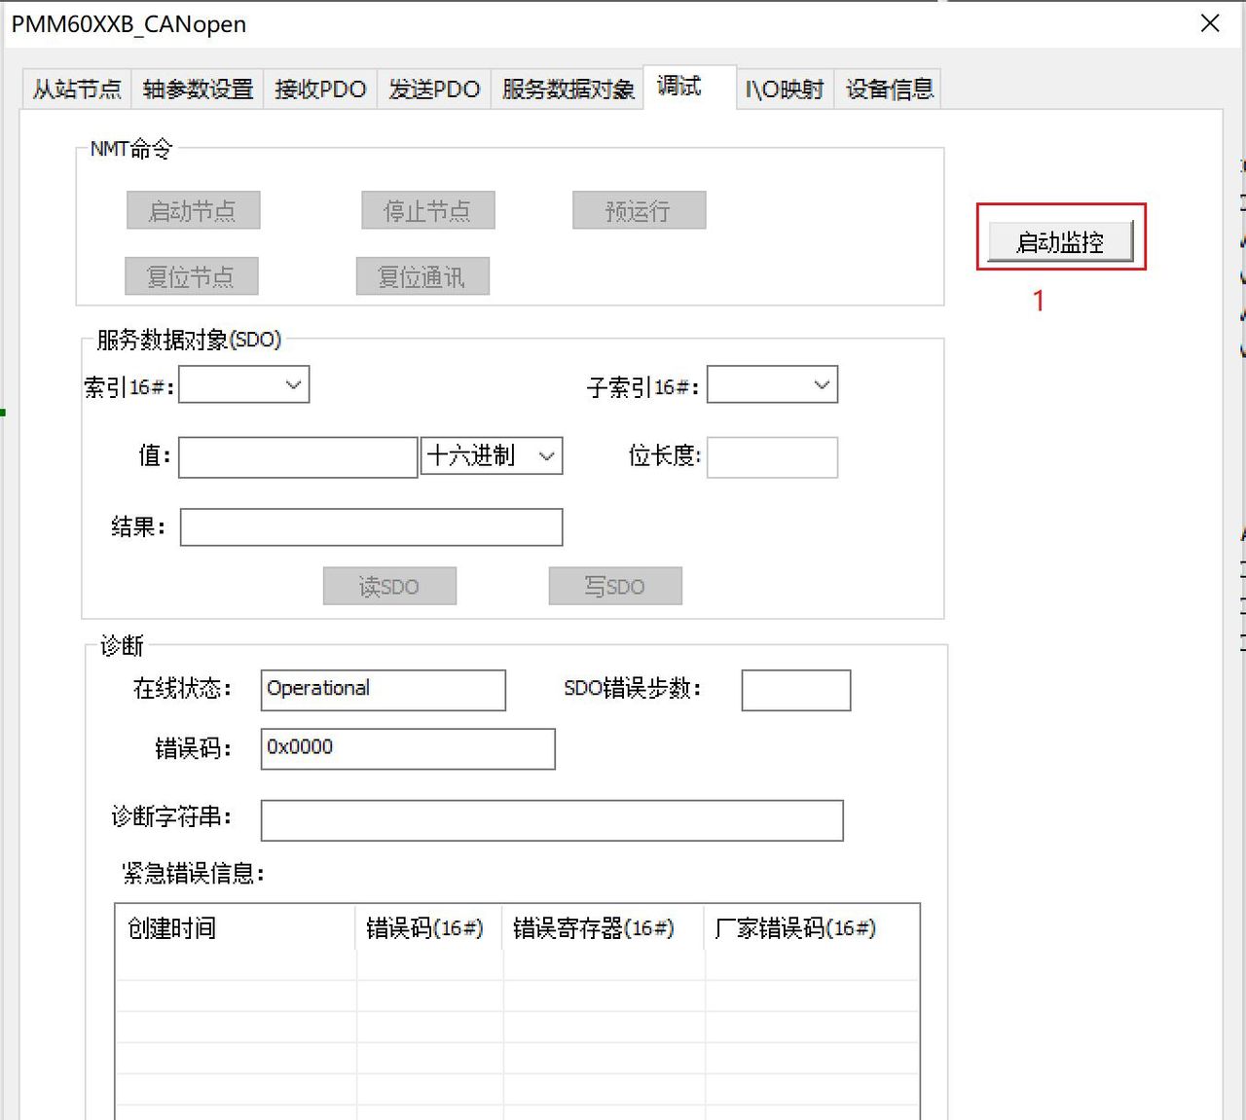Screen dimensions: 1246x1120
Task: Select the 服务数据对象 tab
Action: point(567,88)
